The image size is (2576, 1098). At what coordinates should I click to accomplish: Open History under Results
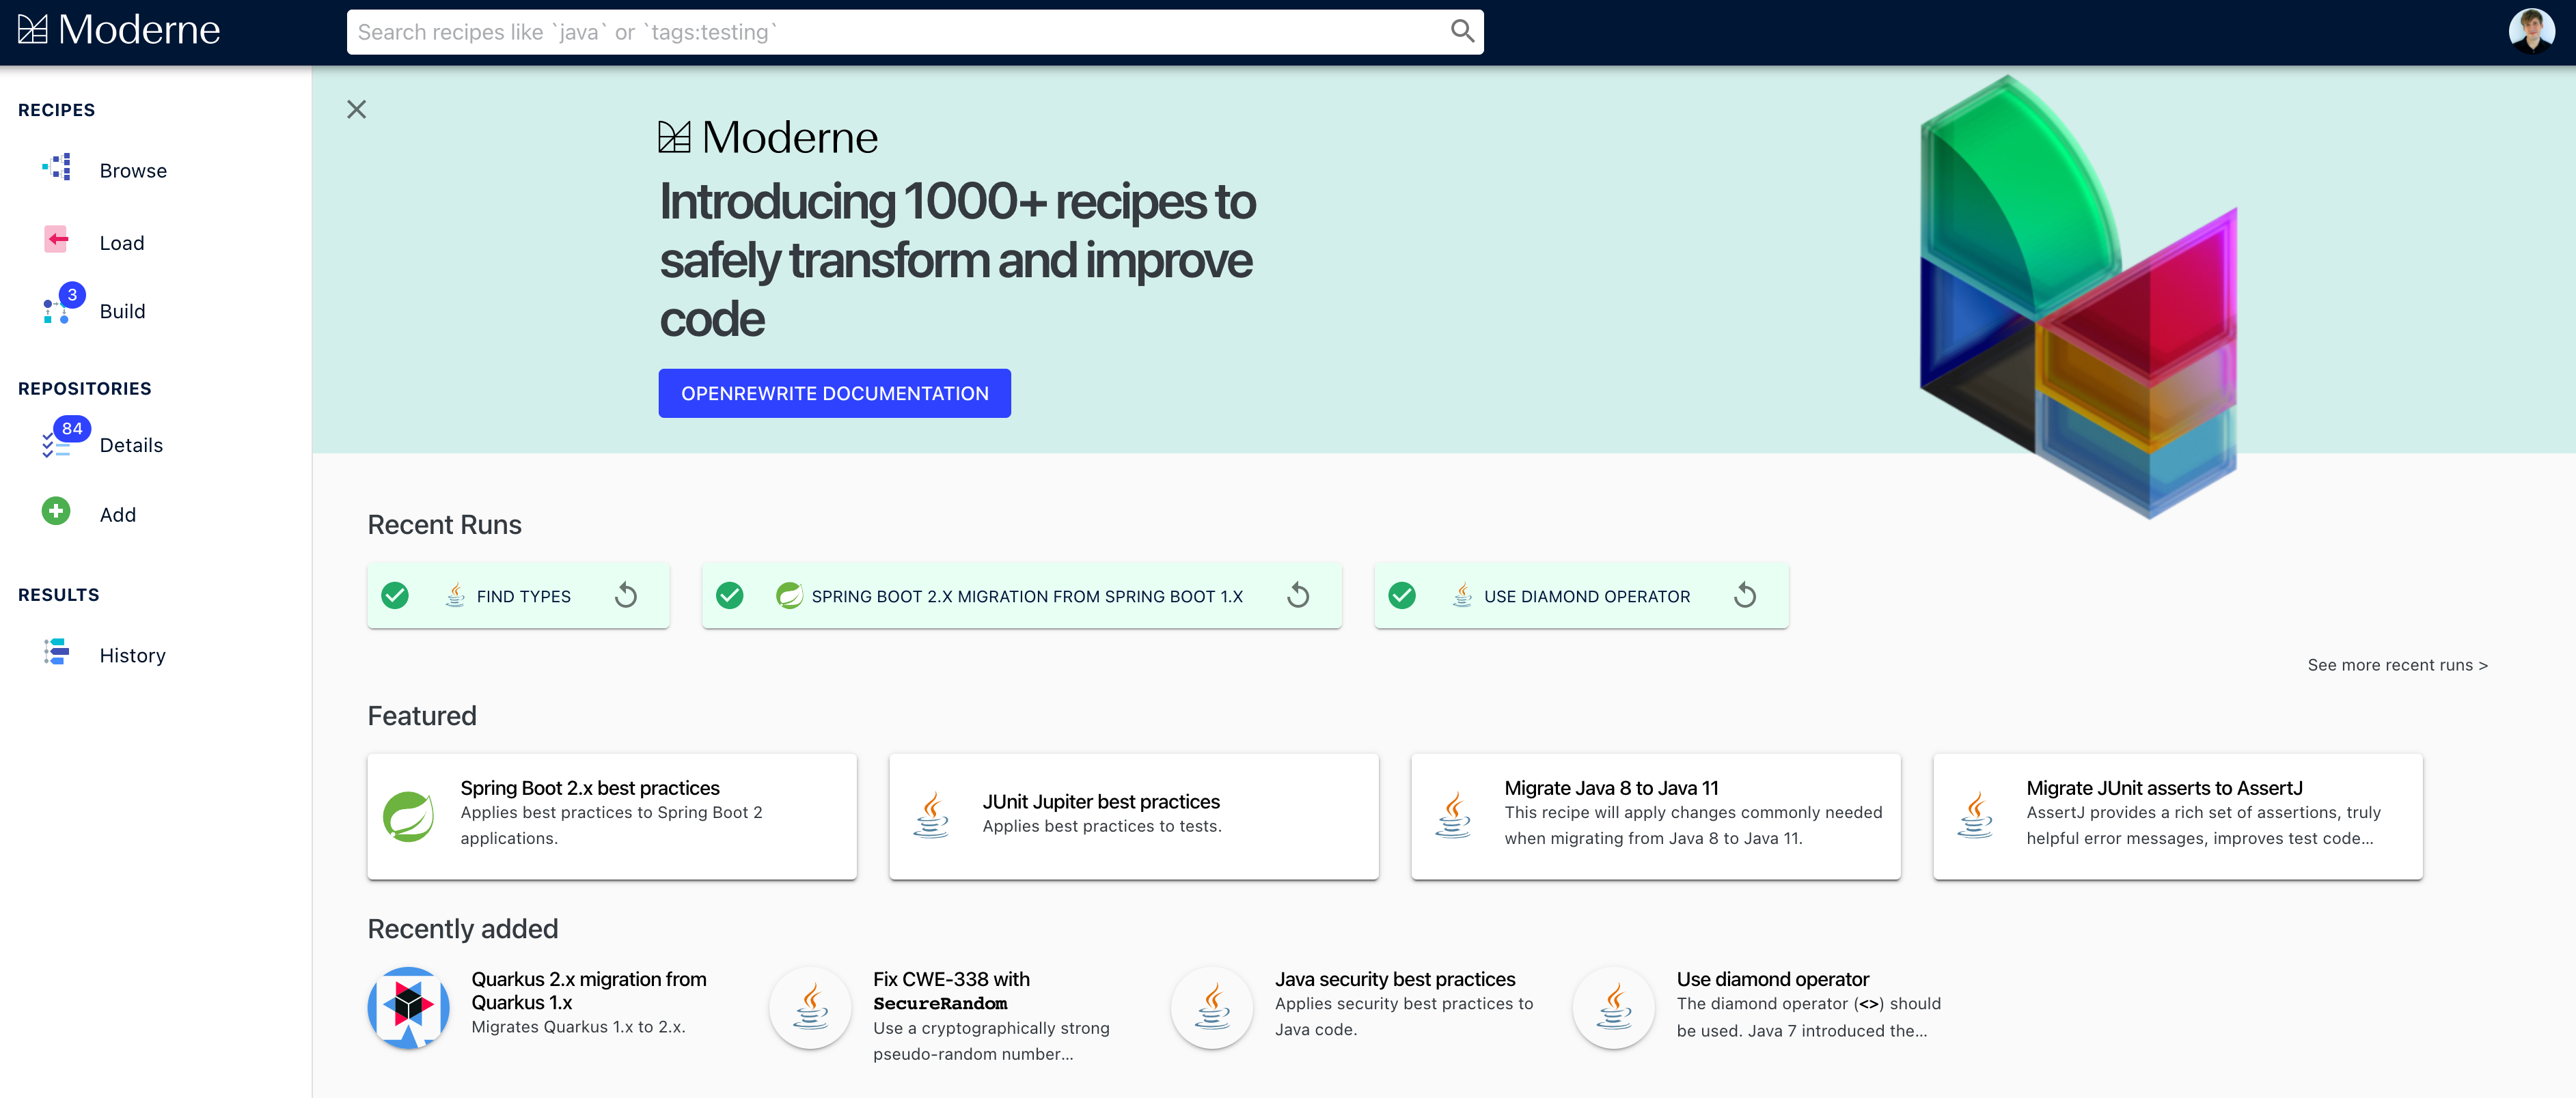(132, 656)
